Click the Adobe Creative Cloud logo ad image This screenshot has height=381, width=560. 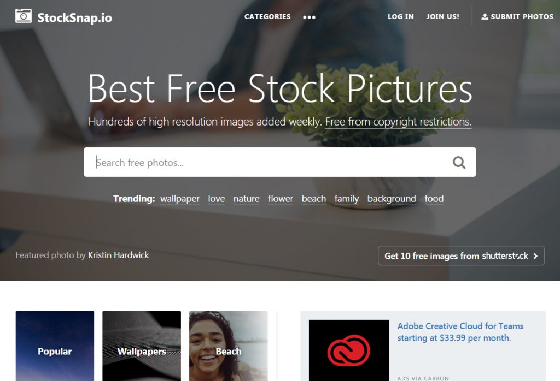click(348, 350)
